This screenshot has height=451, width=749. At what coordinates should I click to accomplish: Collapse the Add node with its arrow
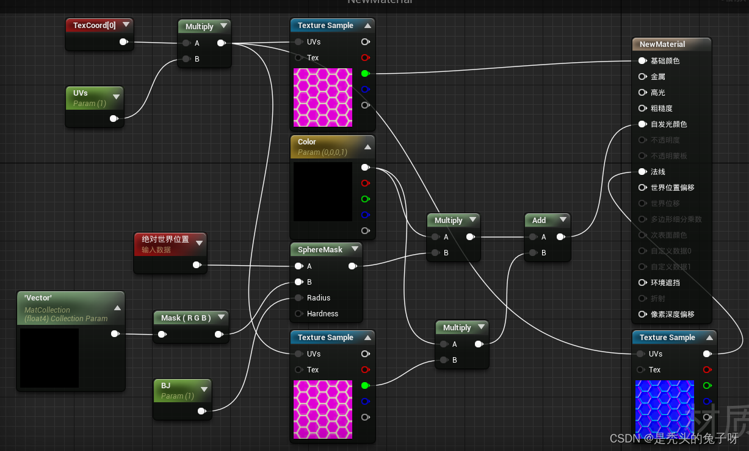[563, 220]
